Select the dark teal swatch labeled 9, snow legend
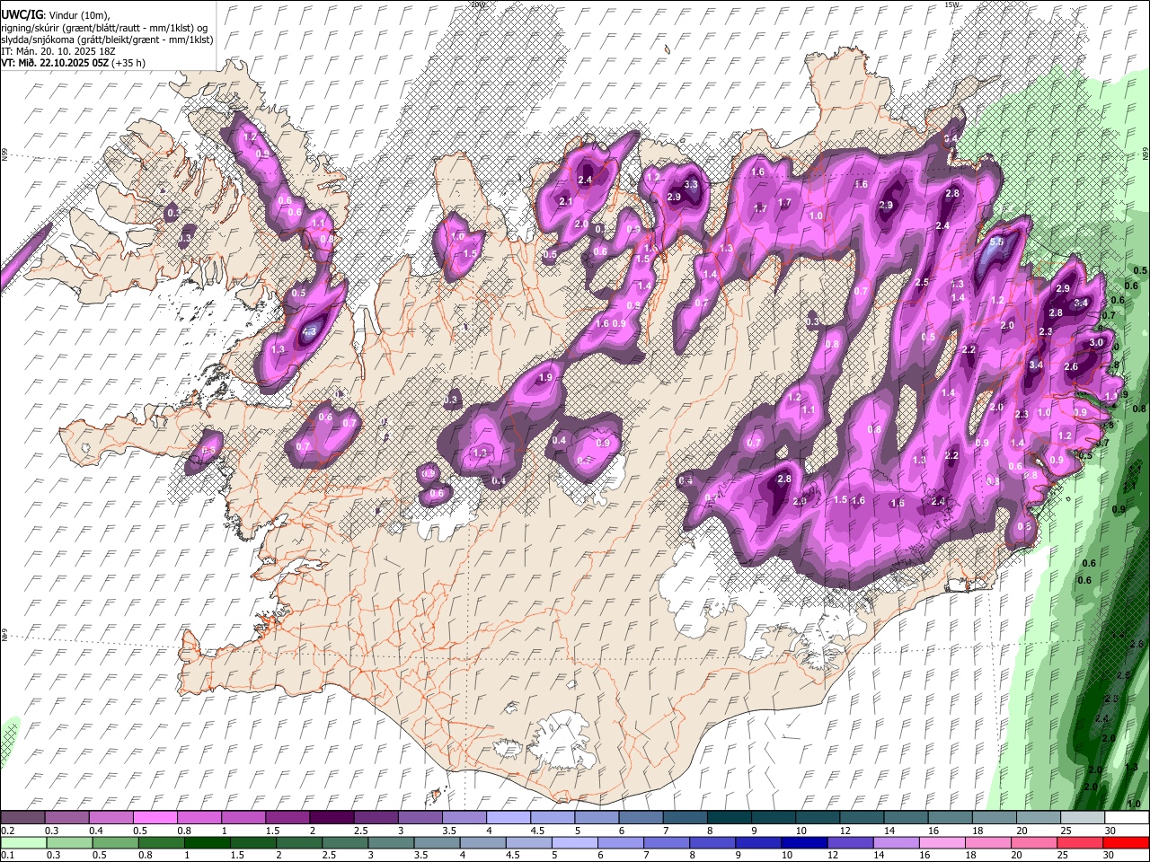The image size is (1150, 862). point(773,818)
